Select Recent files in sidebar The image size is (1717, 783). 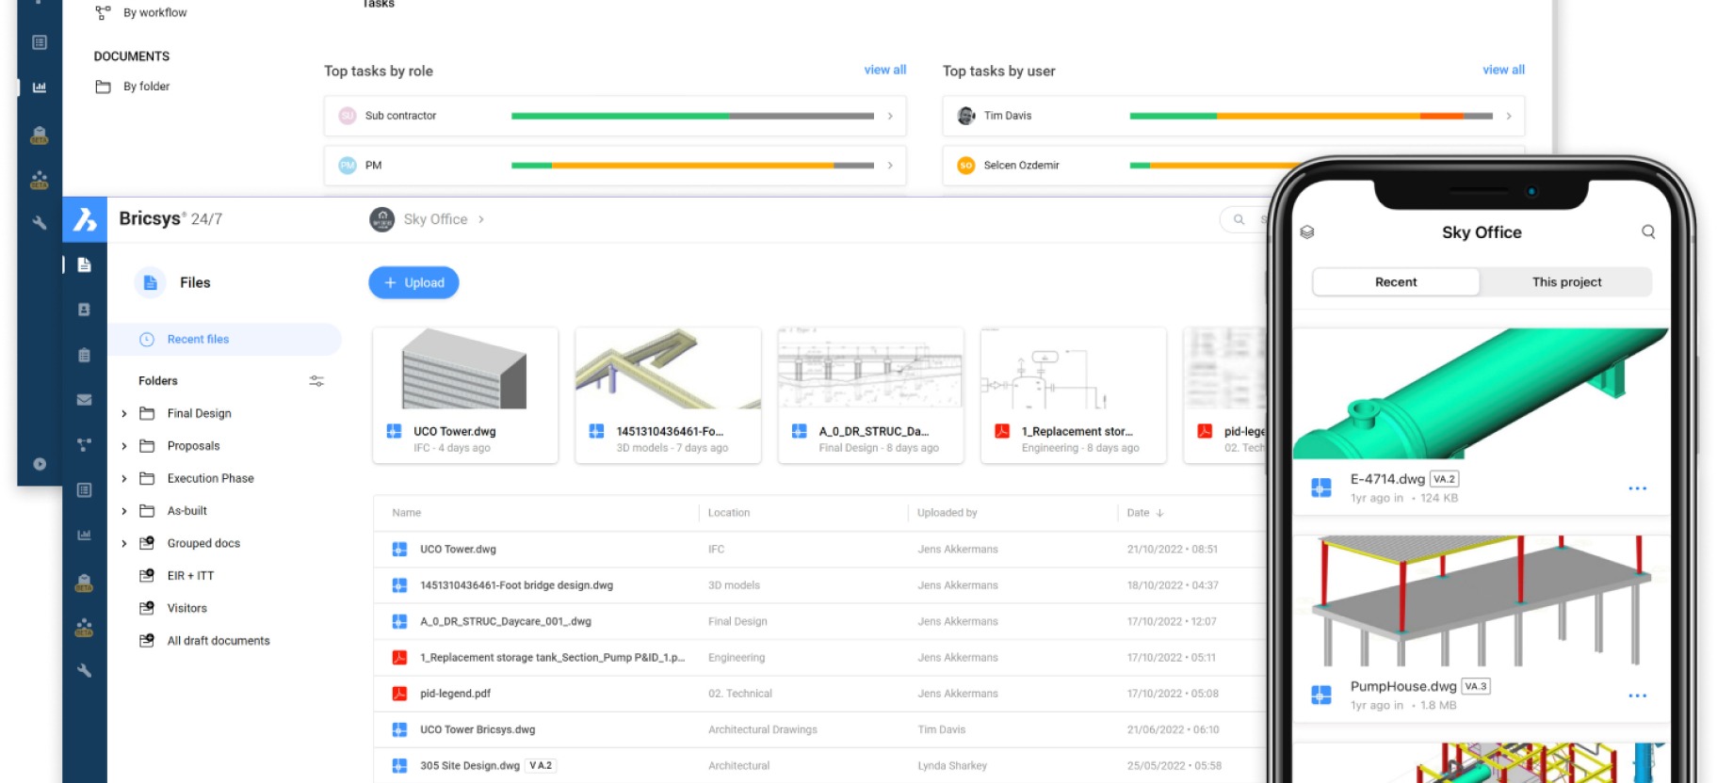[x=198, y=340]
